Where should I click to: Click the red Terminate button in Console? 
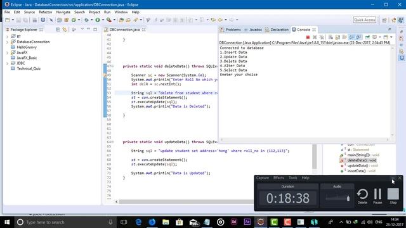pyautogui.click(x=308, y=37)
